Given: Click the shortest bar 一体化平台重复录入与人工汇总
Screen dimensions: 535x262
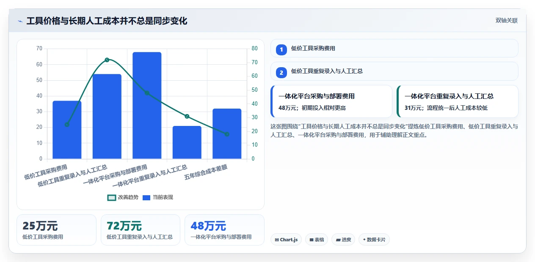Looking at the screenshot, I should tap(187, 142).
